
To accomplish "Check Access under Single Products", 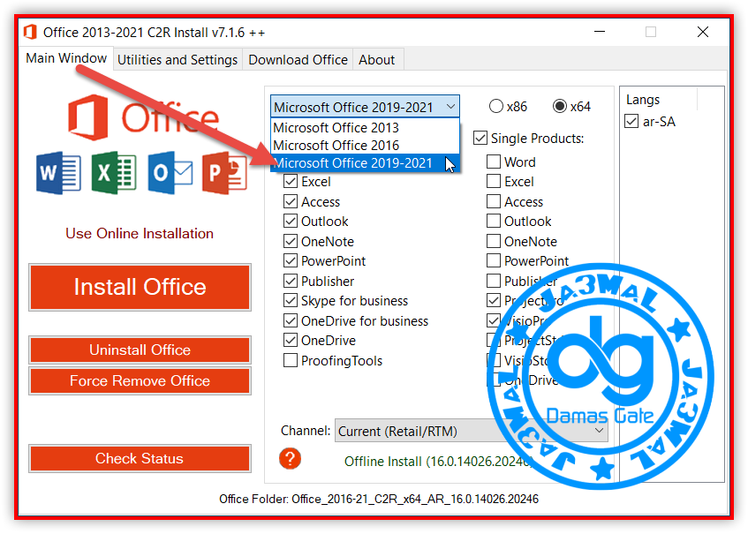I will coord(494,201).
